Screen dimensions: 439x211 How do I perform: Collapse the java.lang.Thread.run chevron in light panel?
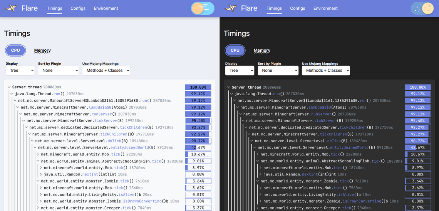(x=12, y=94)
